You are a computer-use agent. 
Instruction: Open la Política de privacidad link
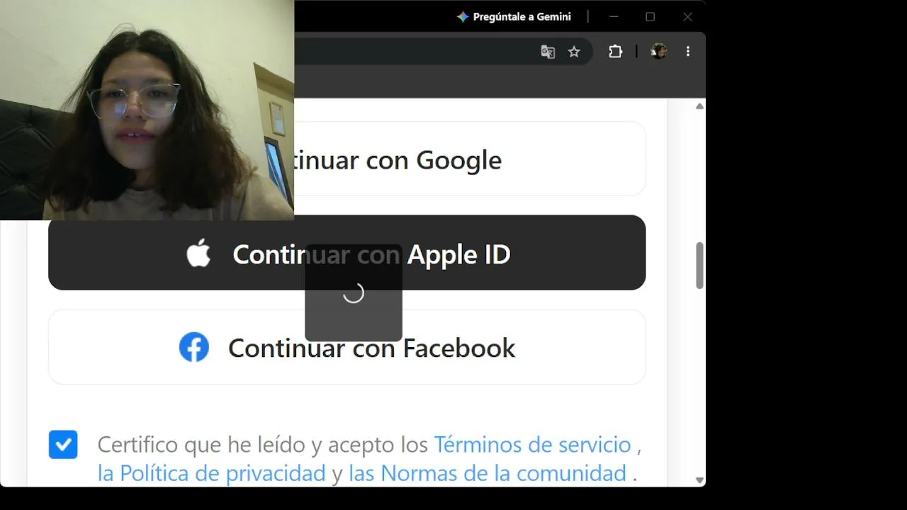click(x=211, y=473)
